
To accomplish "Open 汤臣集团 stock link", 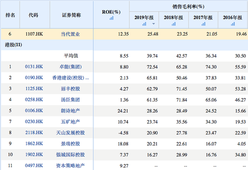I will pos(70,100).
